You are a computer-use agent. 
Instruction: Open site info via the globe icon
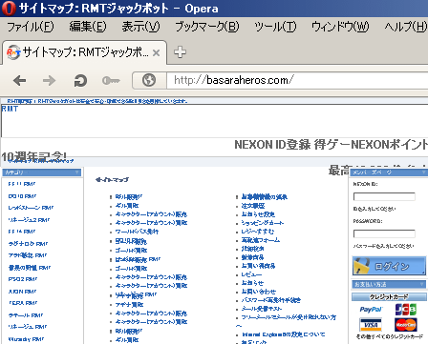click(x=149, y=80)
